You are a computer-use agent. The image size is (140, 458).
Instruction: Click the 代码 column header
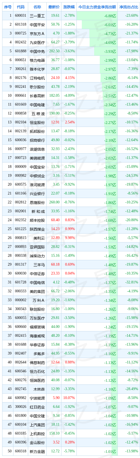click(x=21, y=7)
